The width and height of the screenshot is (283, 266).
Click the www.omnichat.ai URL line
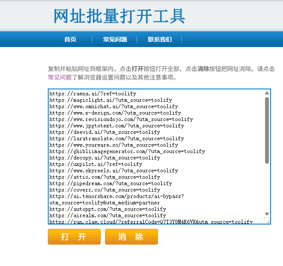point(114,106)
